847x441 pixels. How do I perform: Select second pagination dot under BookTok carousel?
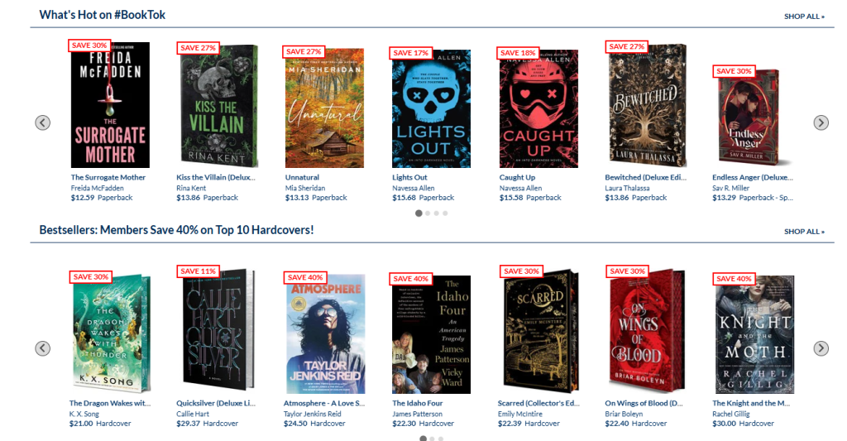tap(428, 213)
